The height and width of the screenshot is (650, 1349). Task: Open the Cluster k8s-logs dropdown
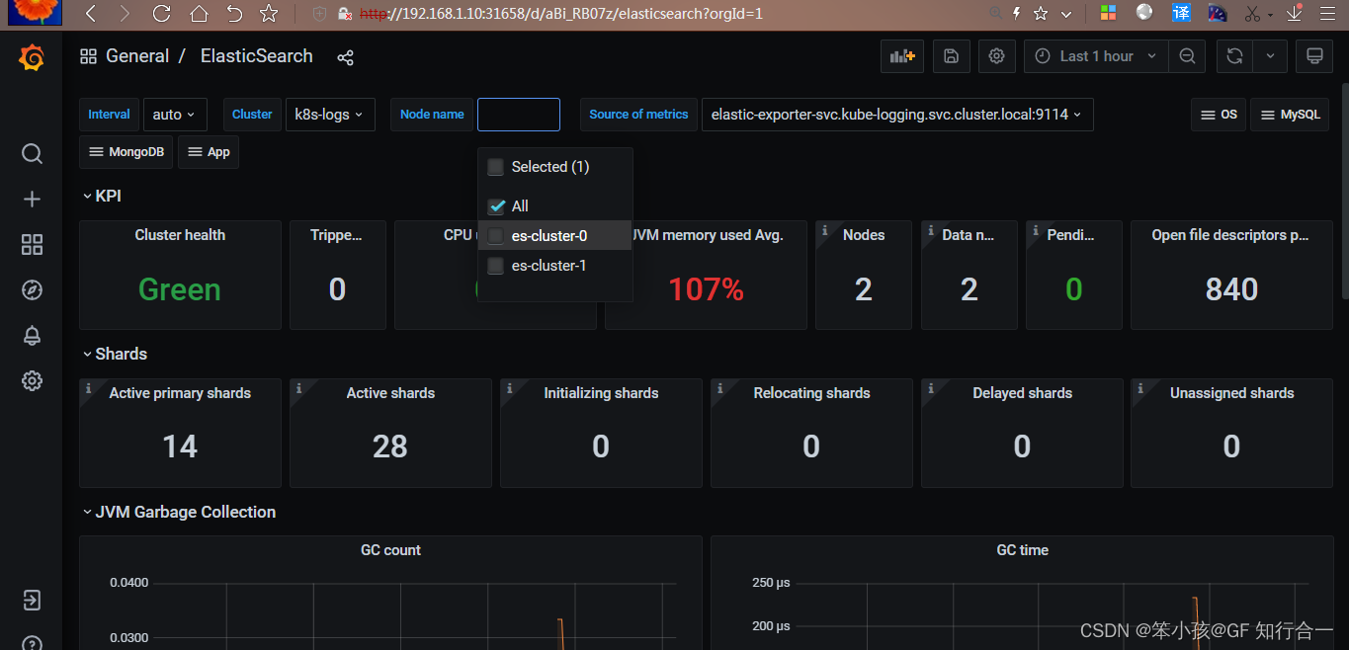(x=329, y=115)
